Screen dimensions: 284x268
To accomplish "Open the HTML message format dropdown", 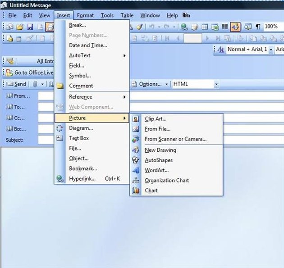I will (216, 84).
